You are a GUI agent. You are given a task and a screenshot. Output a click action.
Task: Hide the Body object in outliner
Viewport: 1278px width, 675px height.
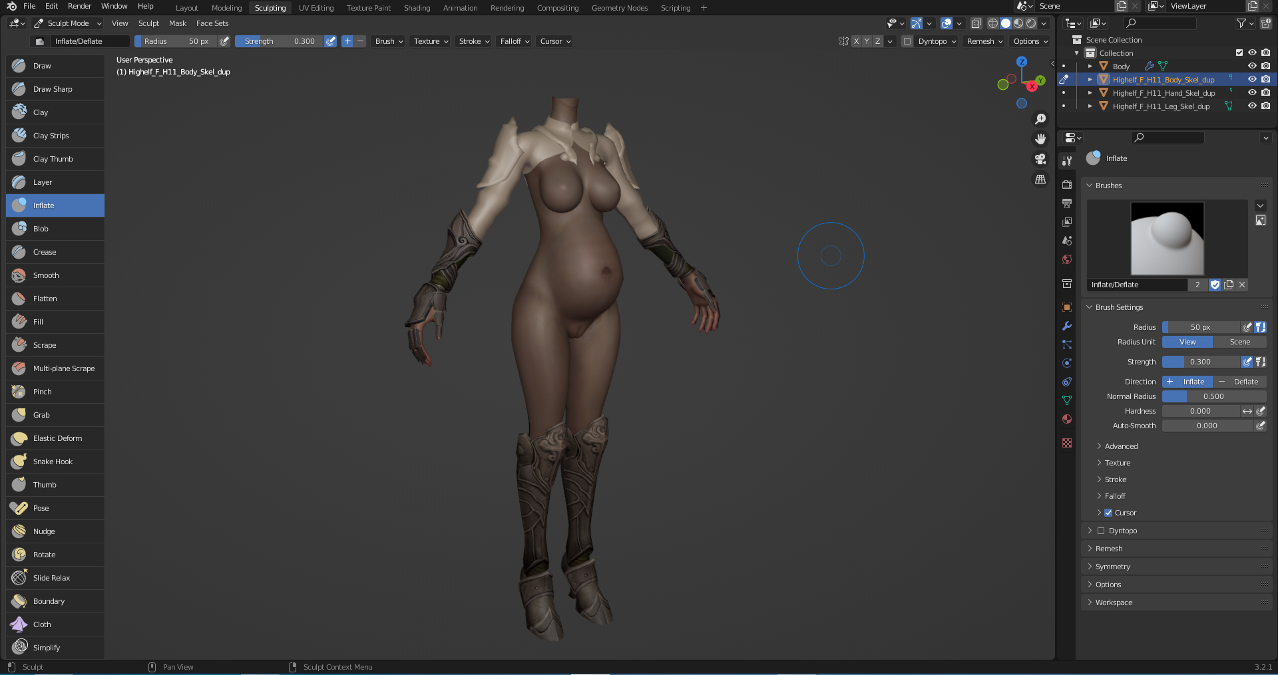1252,66
